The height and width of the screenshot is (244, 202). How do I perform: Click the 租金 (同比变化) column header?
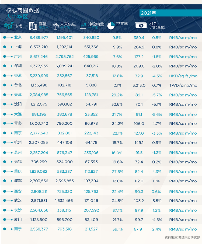pos(157,25)
